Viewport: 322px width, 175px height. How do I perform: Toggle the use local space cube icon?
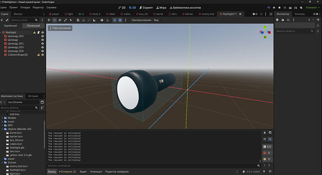coord(102,20)
